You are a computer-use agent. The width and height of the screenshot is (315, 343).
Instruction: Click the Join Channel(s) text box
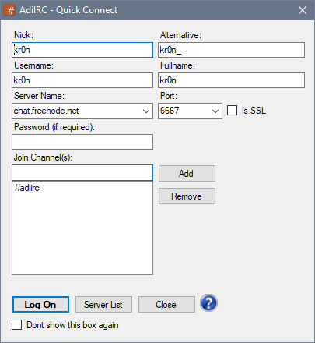click(x=82, y=173)
